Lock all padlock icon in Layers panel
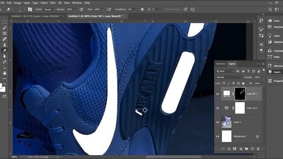The image size is (283, 159). pyautogui.click(x=243, y=83)
